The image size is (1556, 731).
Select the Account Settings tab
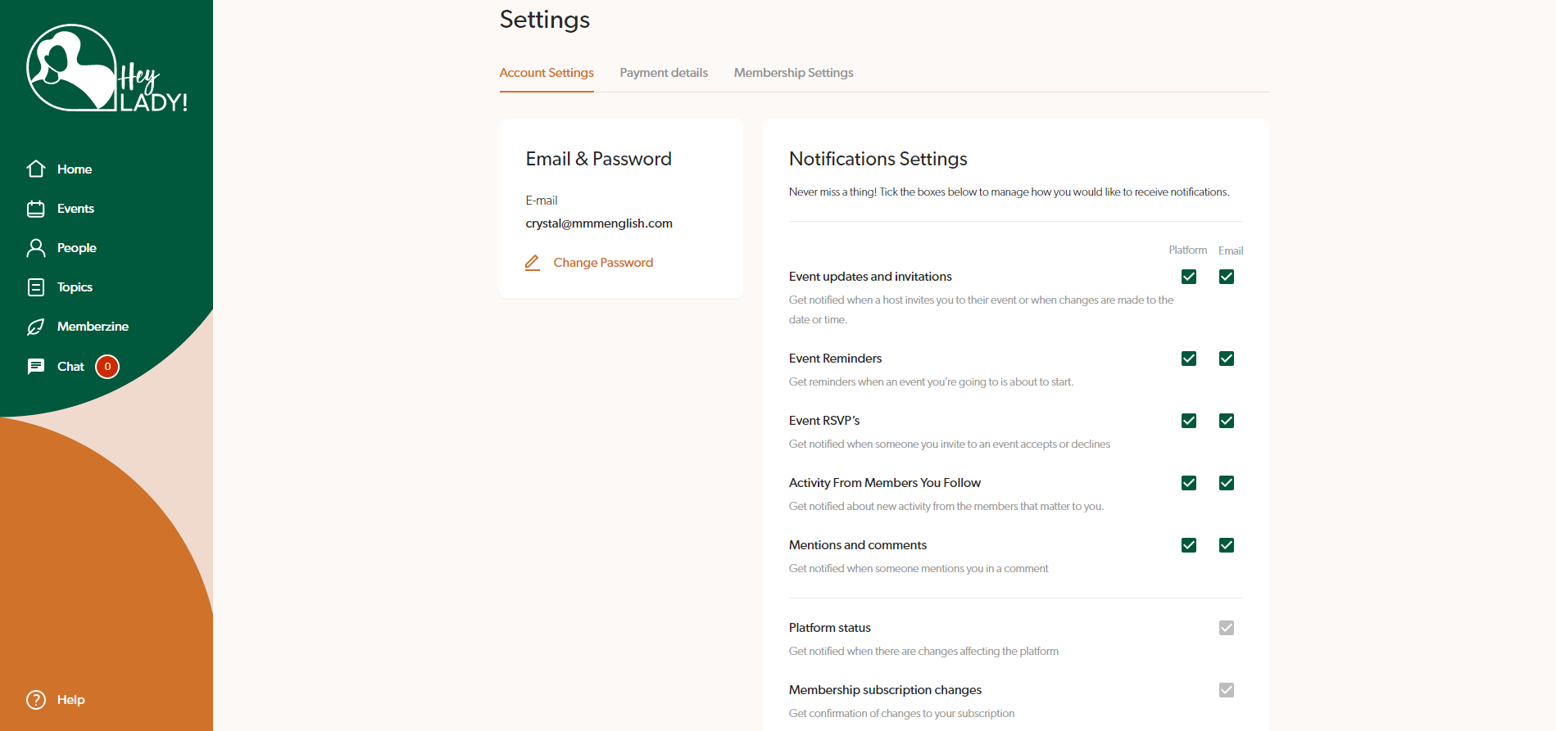pyautogui.click(x=547, y=73)
